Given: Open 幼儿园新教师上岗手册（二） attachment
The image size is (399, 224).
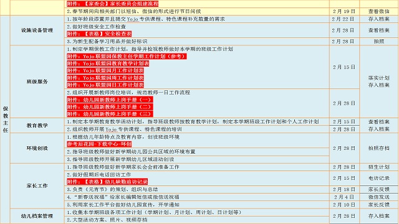Looking at the screenshot, I should point(110,106).
